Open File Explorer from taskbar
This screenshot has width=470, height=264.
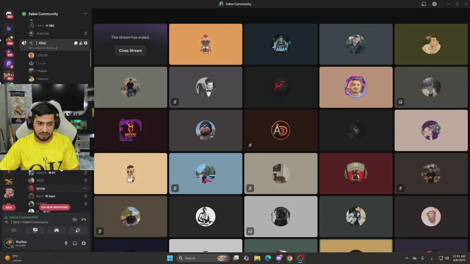[x=257, y=258]
